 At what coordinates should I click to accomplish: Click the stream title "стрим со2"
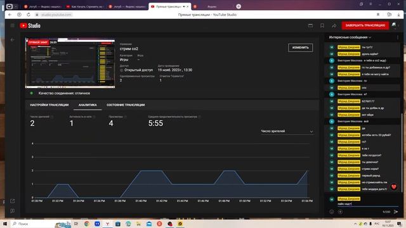pyautogui.click(x=129, y=49)
